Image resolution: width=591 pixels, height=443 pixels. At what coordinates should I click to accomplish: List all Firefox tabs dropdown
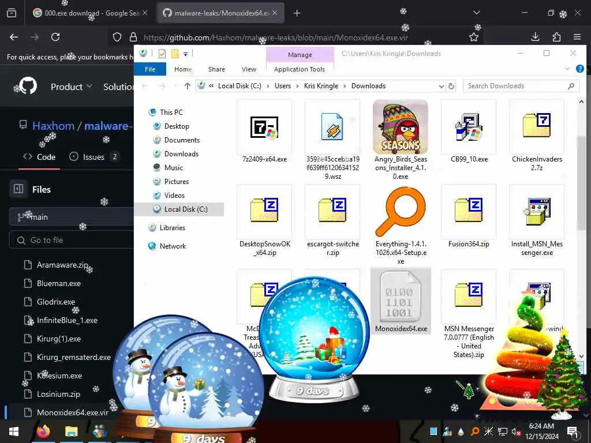pyautogui.click(x=476, y=13)
